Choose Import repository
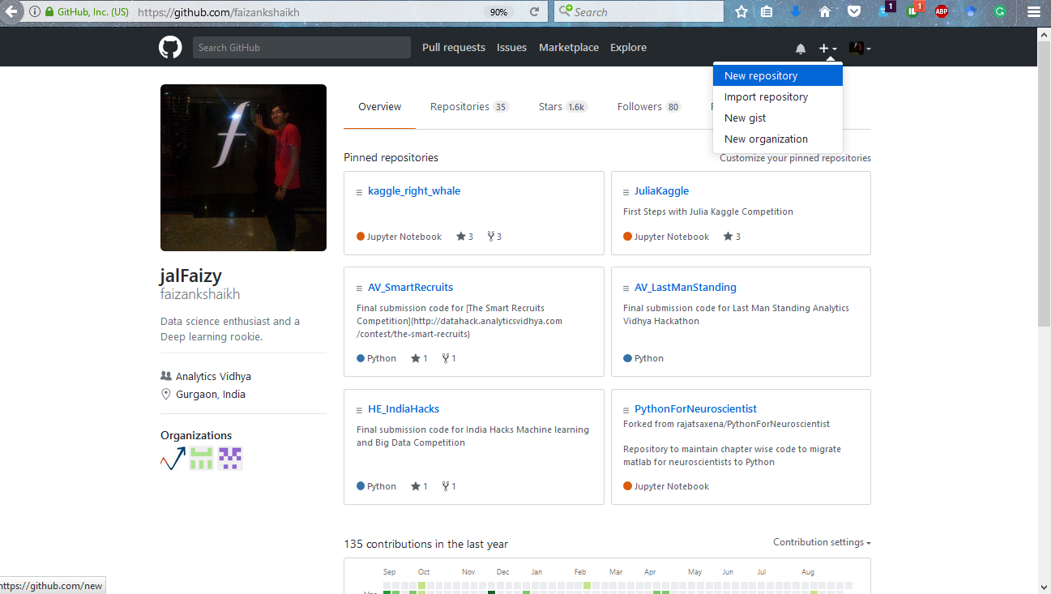This screenshot has height=594, width=1051. 778,96
